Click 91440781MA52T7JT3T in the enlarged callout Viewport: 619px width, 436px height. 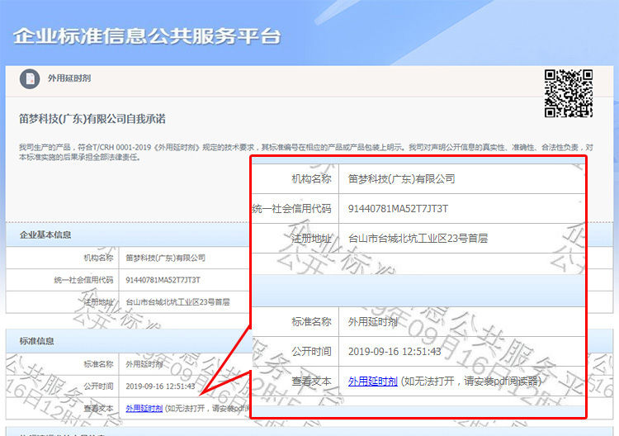pos(398,209)
